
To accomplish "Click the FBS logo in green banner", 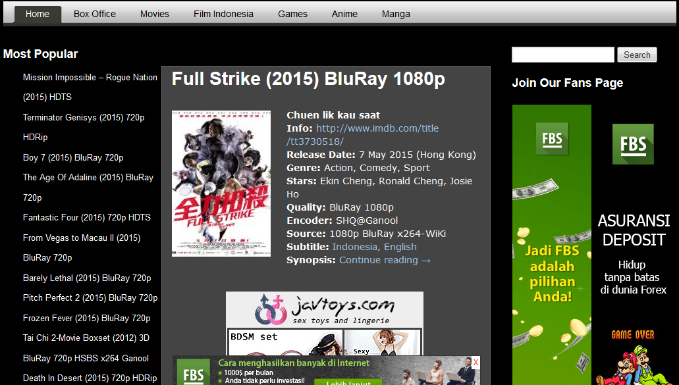I will [x=552, y=138].
